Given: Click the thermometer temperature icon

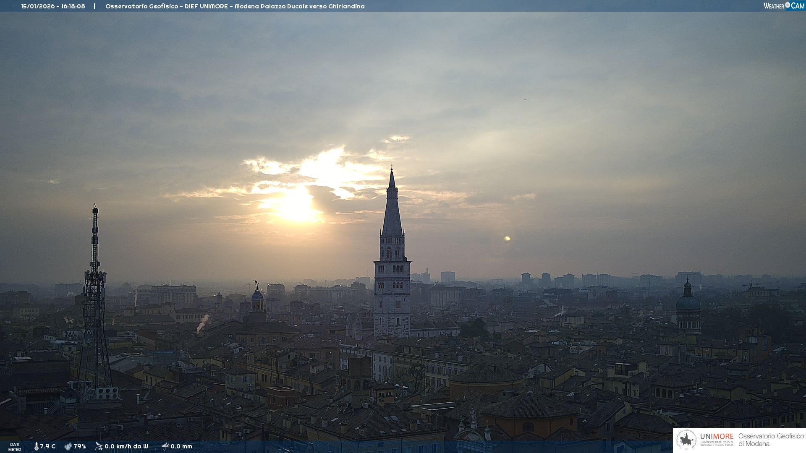Looking at the screenshot, I should coord(37,446).
